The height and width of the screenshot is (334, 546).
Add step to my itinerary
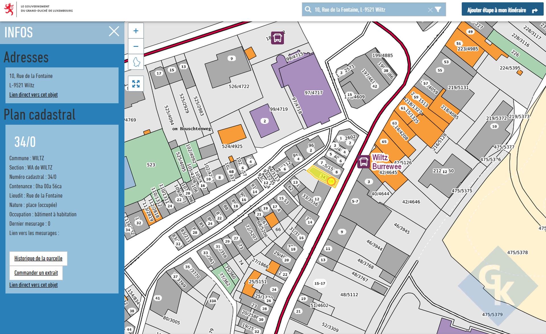pos(502,10)
